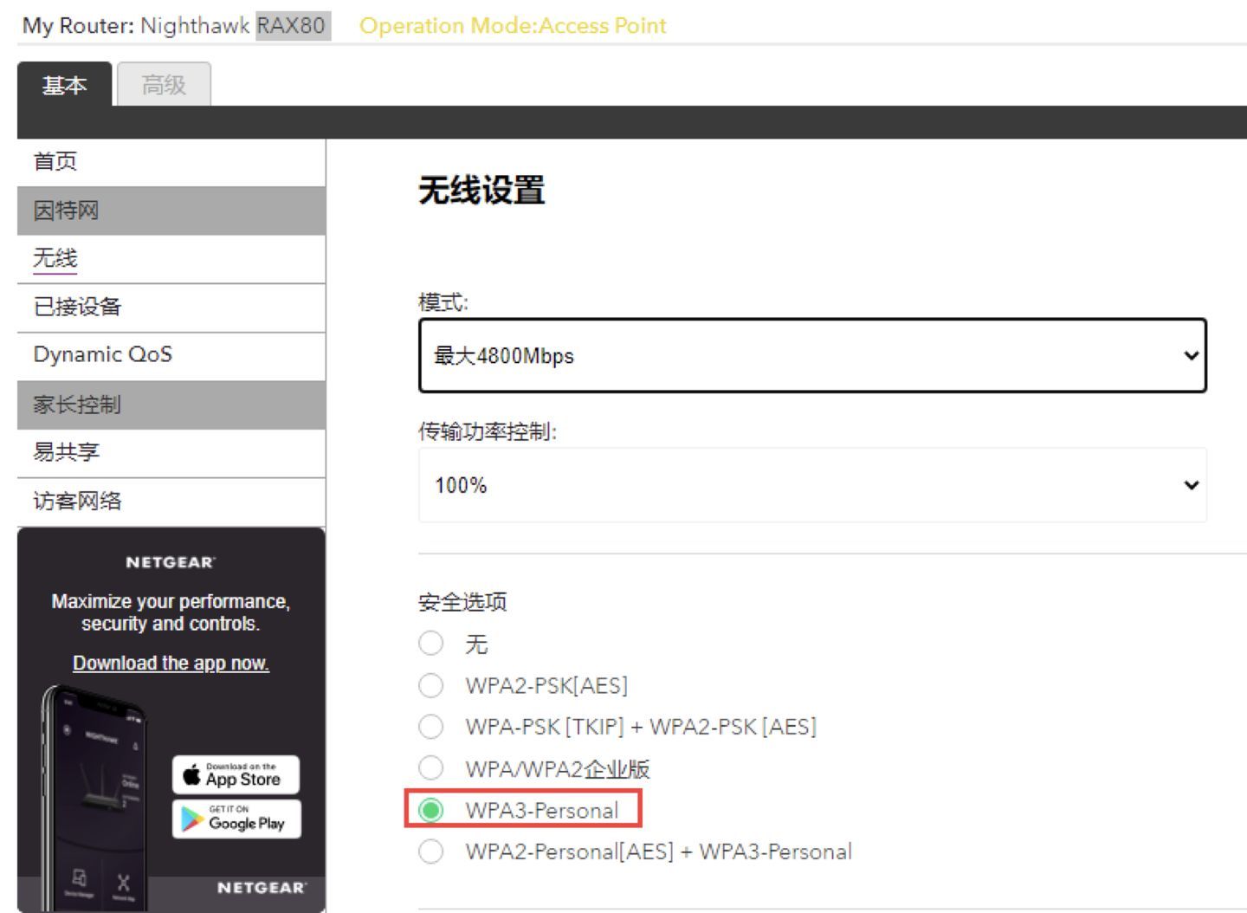Screen dimensions: 1247x913
Task: Open the 模式 dropdown showing 最大4800Mbps
Action: (811, 355)
